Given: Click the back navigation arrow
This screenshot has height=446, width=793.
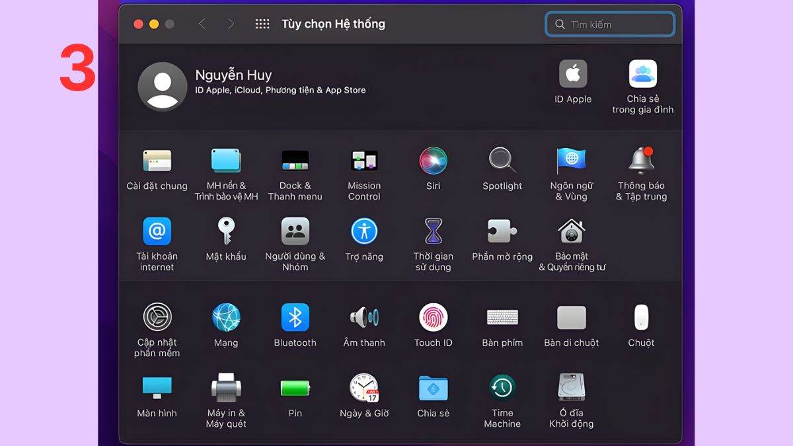Looking at the screenshot, I should pos(202,24).
